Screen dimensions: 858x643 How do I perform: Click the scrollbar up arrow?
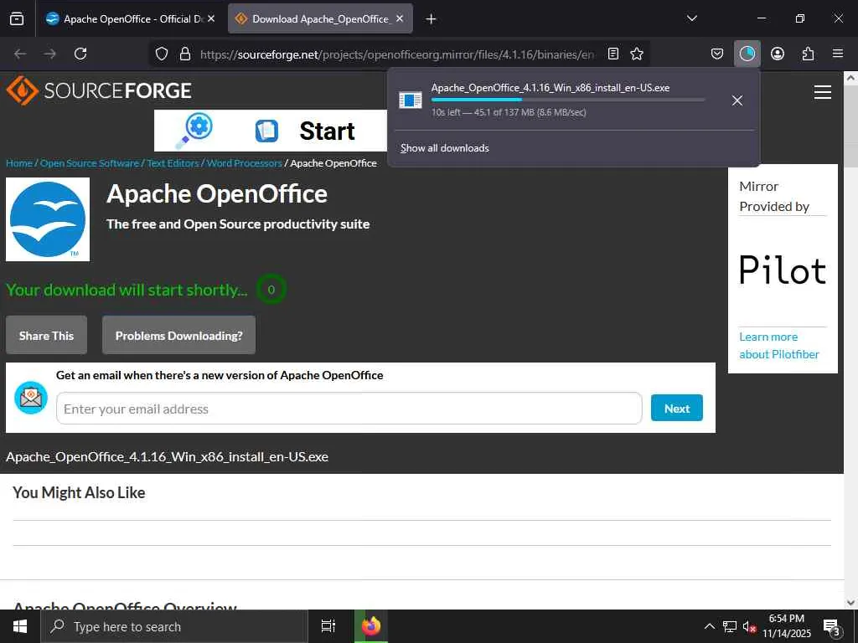click(x=850, y=78)
